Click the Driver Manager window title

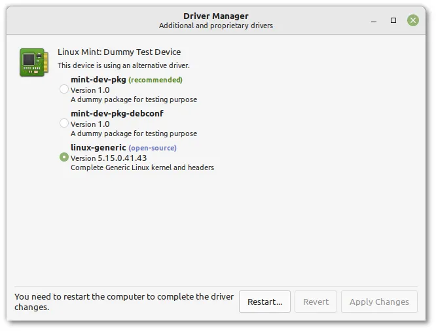(215, 16)
